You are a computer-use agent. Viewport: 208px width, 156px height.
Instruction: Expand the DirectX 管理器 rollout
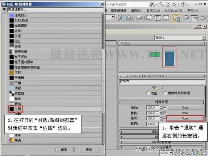[x=162, y=142]
